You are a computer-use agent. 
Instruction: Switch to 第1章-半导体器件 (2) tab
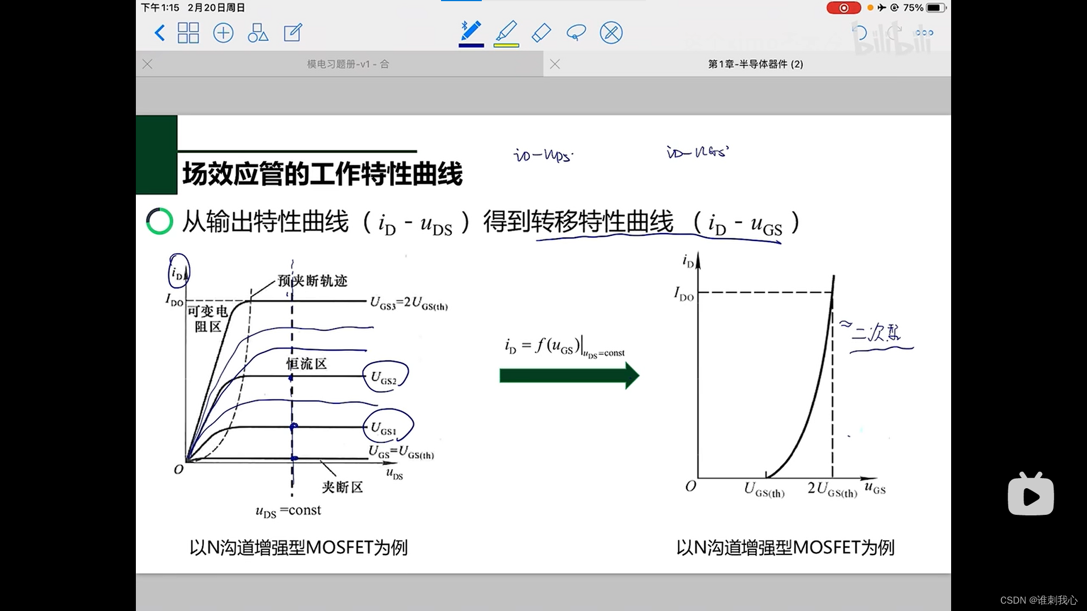click(755, 64)
